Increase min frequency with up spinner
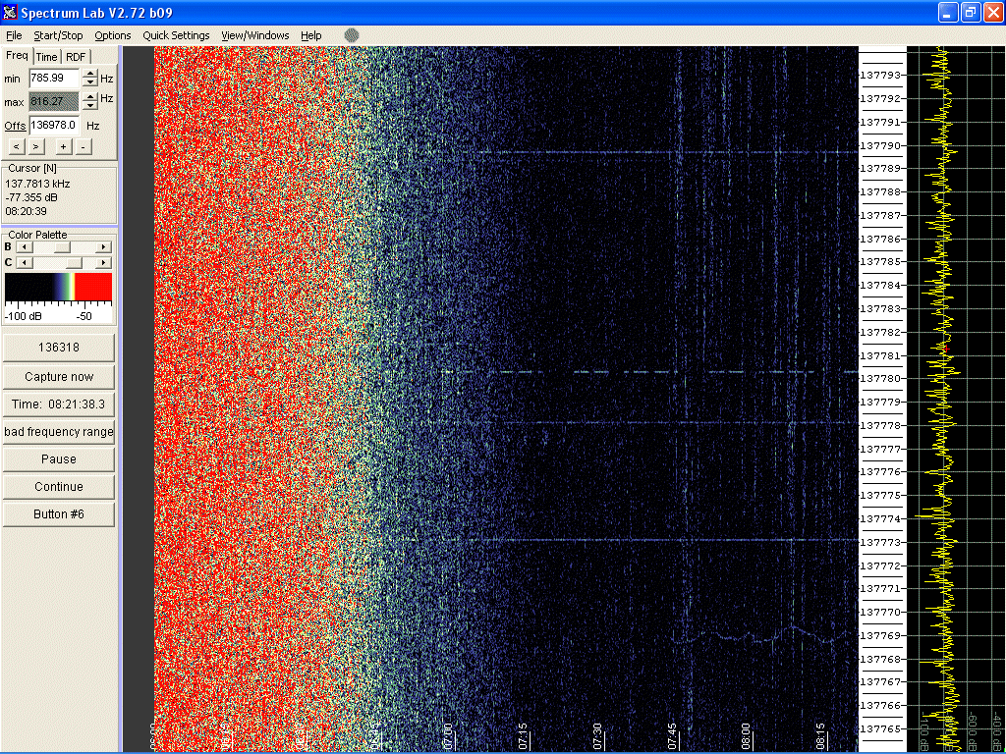Image resolution: width=1006 pixels, height=754 pixels. point(90,74)
